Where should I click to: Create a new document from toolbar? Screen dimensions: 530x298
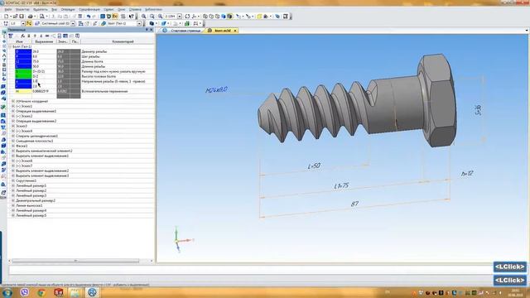coord(7,17)
